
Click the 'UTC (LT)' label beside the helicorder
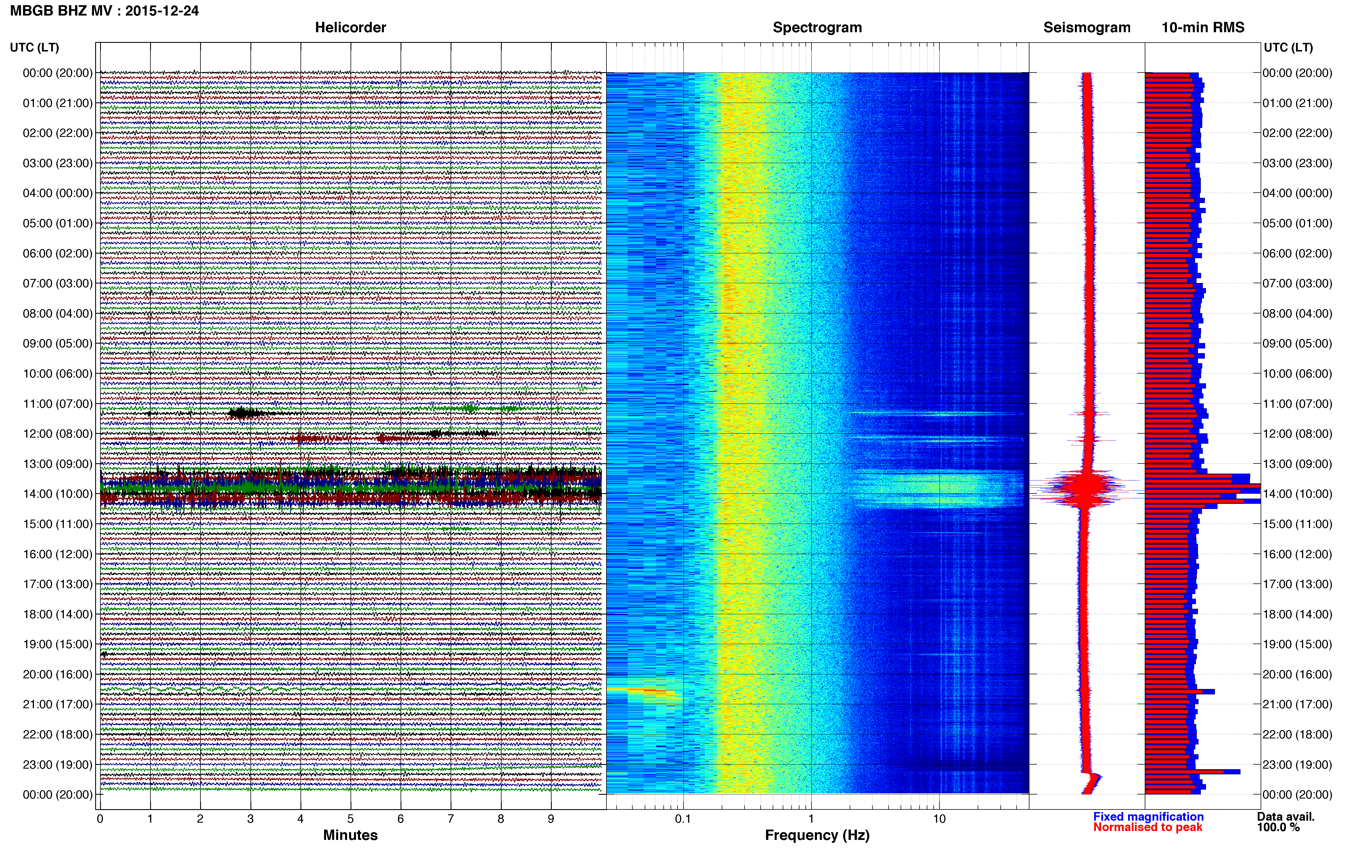35,47
